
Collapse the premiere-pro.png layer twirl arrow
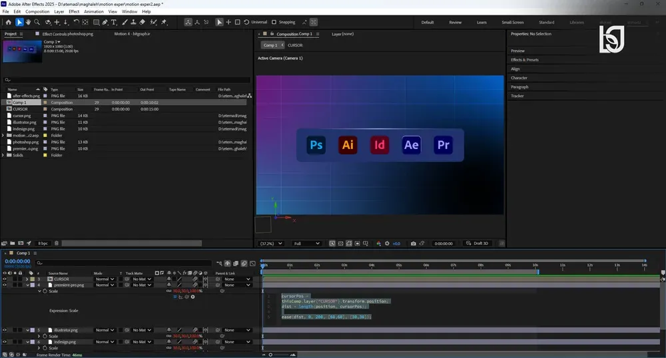coord(27,285)
